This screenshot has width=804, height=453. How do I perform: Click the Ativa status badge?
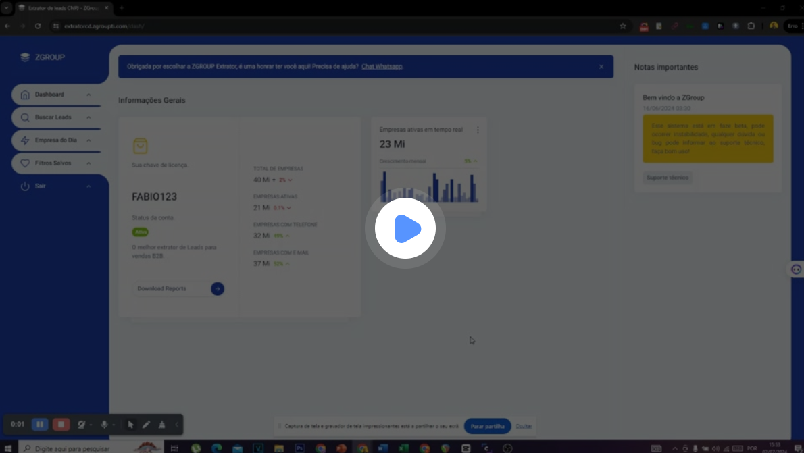(x=140, y=232)
